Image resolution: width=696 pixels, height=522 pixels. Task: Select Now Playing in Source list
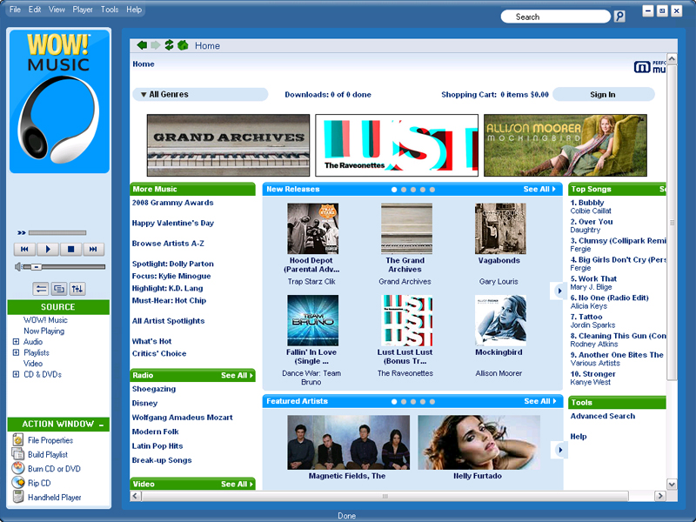coord(44,331)
